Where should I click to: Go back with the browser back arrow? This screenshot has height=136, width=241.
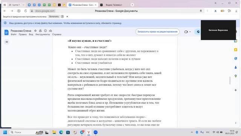point(5,11)
